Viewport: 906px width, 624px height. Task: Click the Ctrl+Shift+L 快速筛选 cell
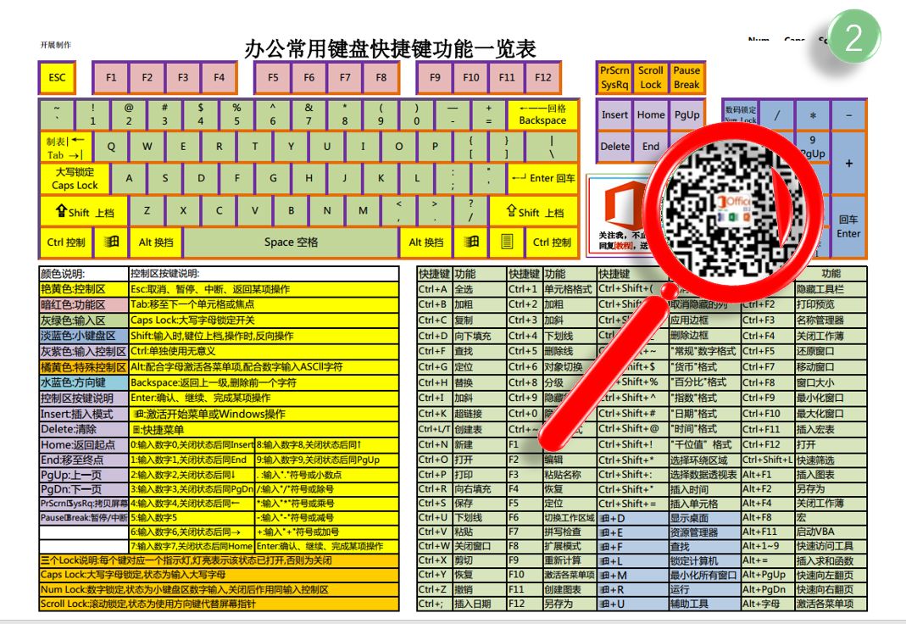coord(804,460)
